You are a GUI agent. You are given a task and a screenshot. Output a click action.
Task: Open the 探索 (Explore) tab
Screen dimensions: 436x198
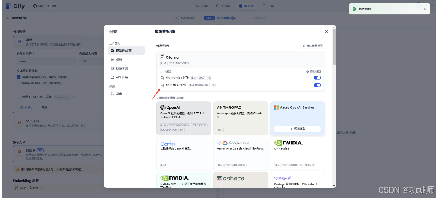pos(202,5)
